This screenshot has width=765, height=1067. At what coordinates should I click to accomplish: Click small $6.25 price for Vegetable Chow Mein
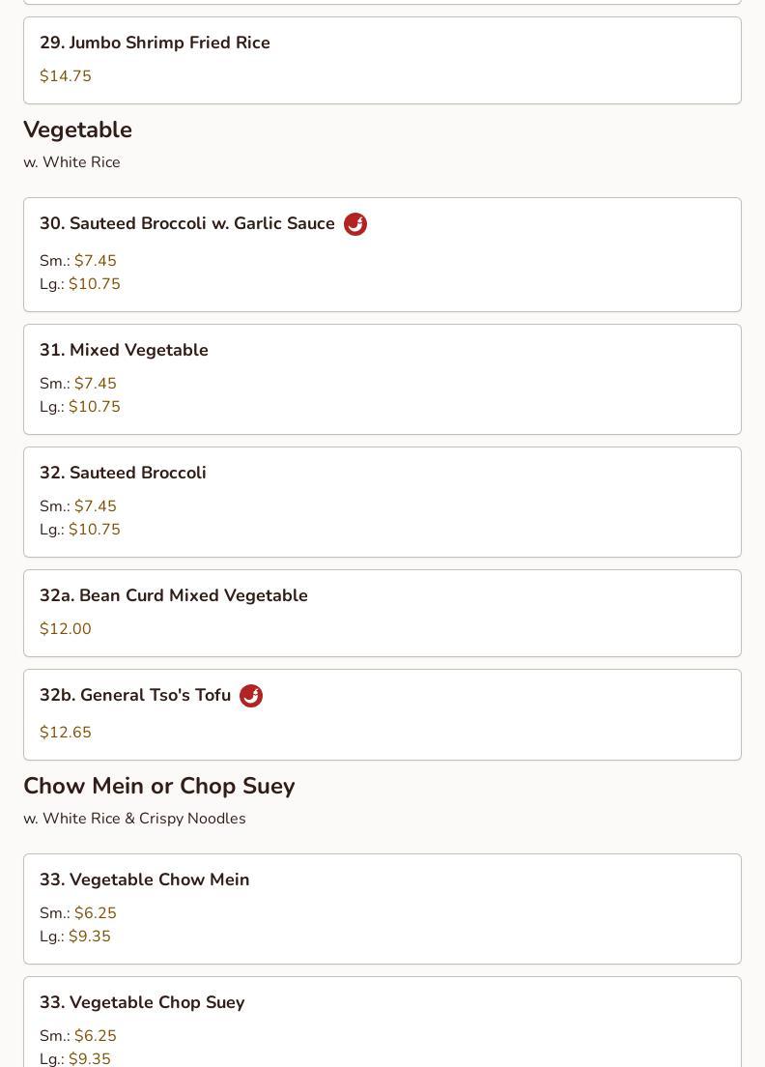pyautogui.click(x=96, y=913)
